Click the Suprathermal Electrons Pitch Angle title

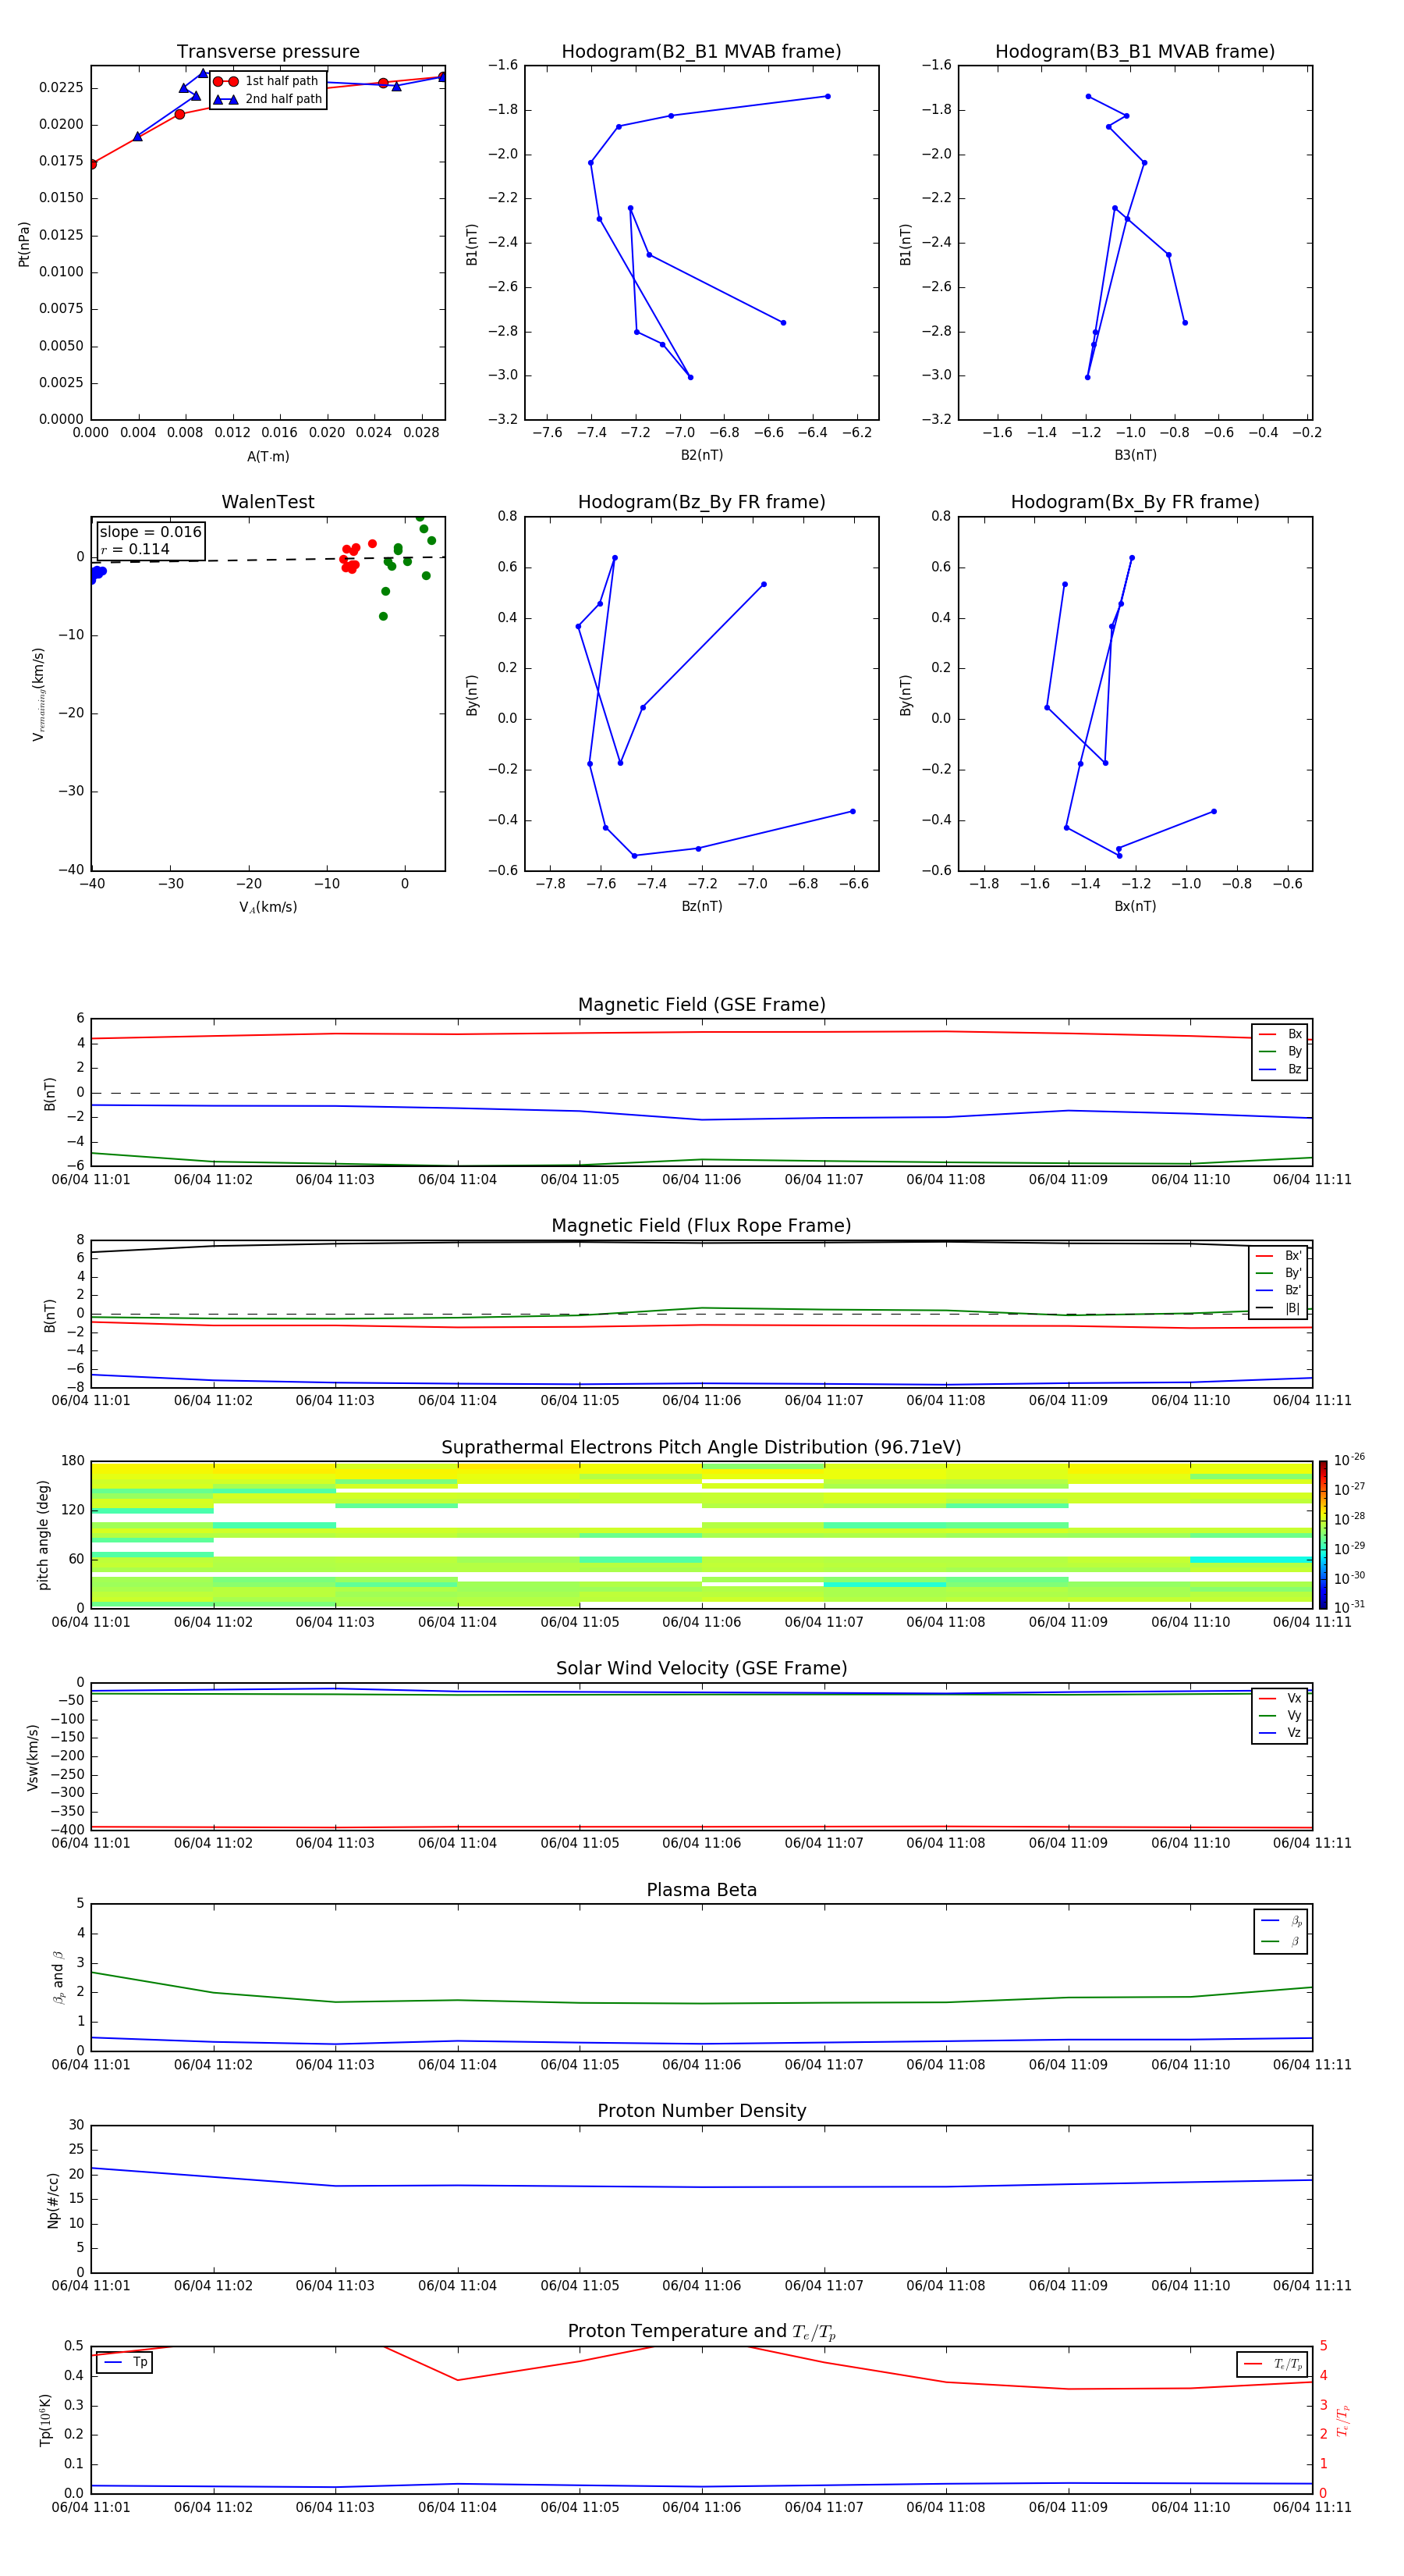click(x=701, y=1447)
